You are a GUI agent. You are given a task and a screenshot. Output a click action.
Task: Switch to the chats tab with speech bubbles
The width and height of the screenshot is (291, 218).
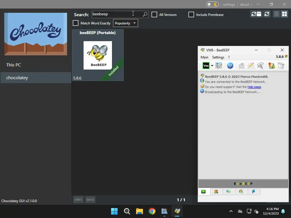pyautogui.click(x=228, y=192)
